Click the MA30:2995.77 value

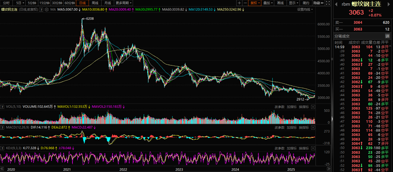[146, 9]
